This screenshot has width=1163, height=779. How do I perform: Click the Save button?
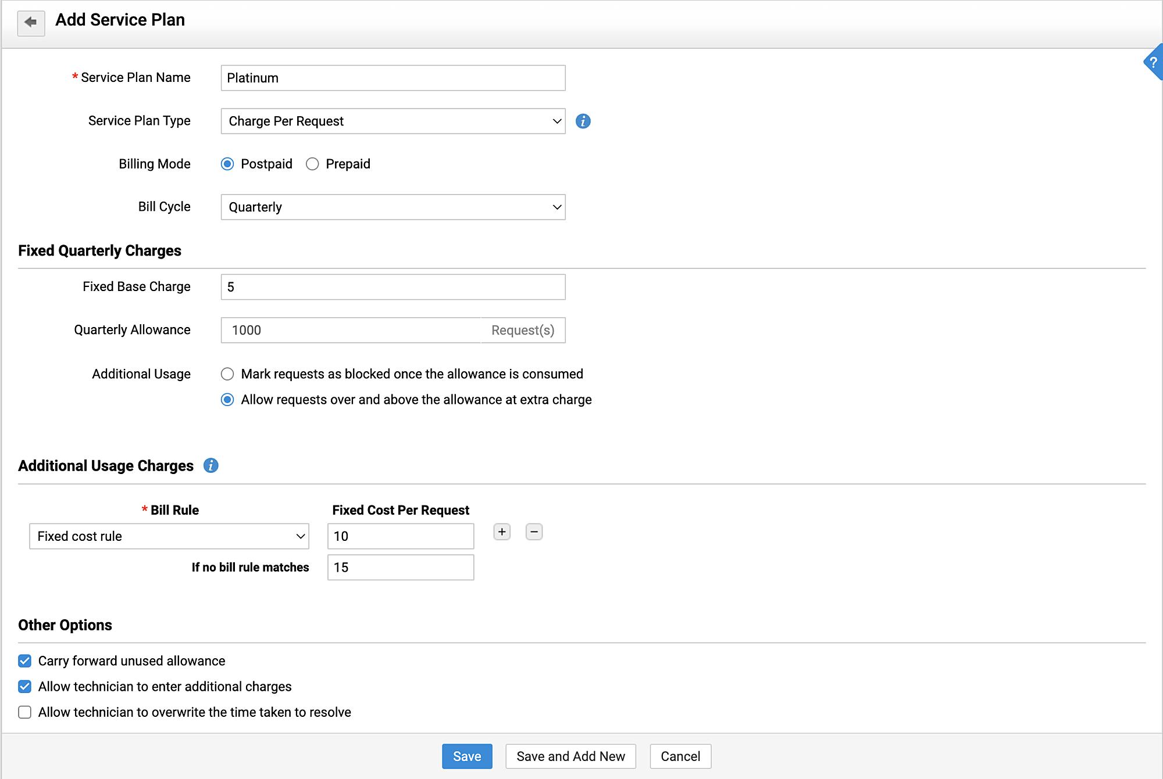tap(467, 756)
